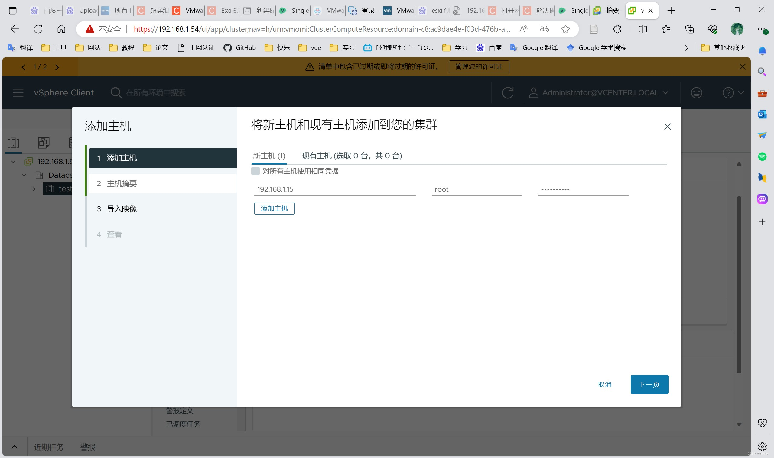
Task: Open the vSphere Client hamburger menu
Action: coord(18,92)
